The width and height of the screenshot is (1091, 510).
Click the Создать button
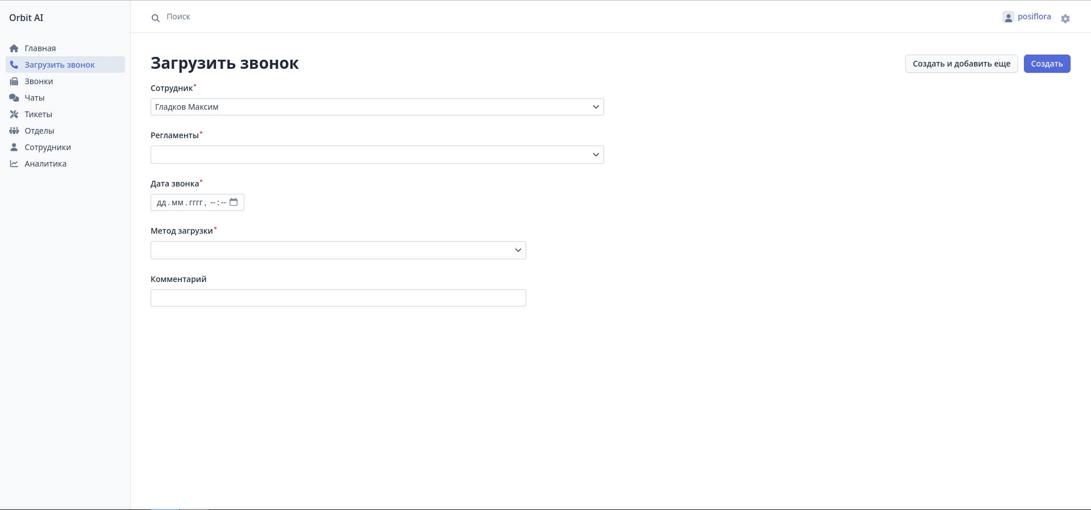(x=1047, y=64)
